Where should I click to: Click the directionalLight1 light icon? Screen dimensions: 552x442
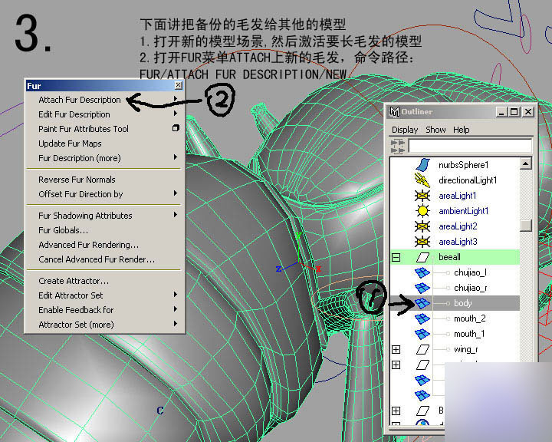pos(422,180)
